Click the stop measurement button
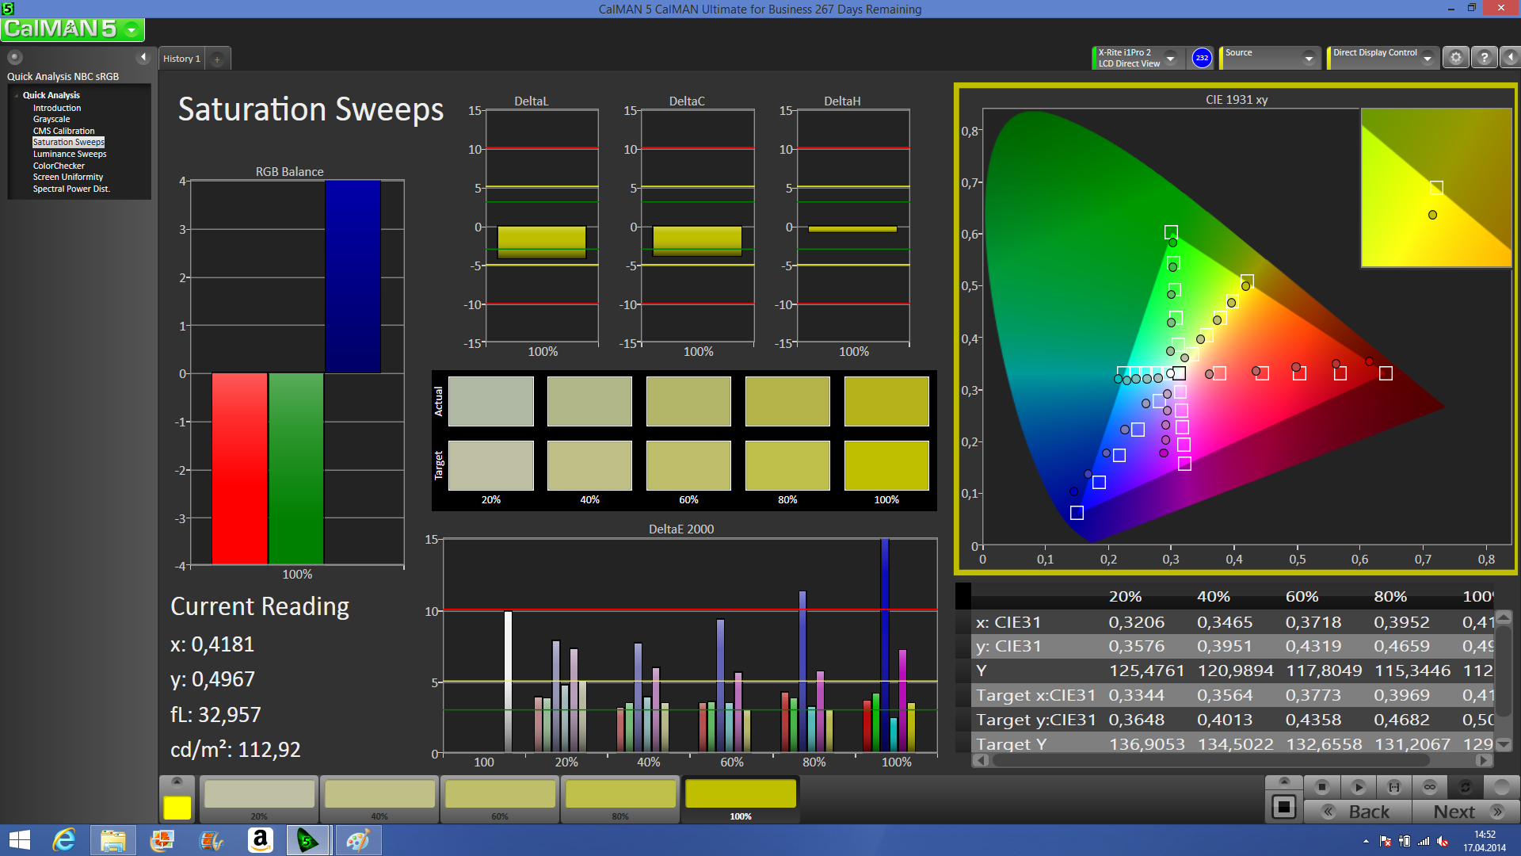Image resolution: width=1521 pixels, height=856 pixels. tap(1321, 787)
